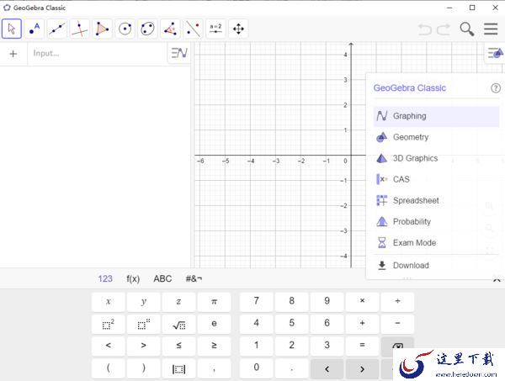Tap the less-than key
Viewport: 505px width, 381px height.
(x=109, y=346)
